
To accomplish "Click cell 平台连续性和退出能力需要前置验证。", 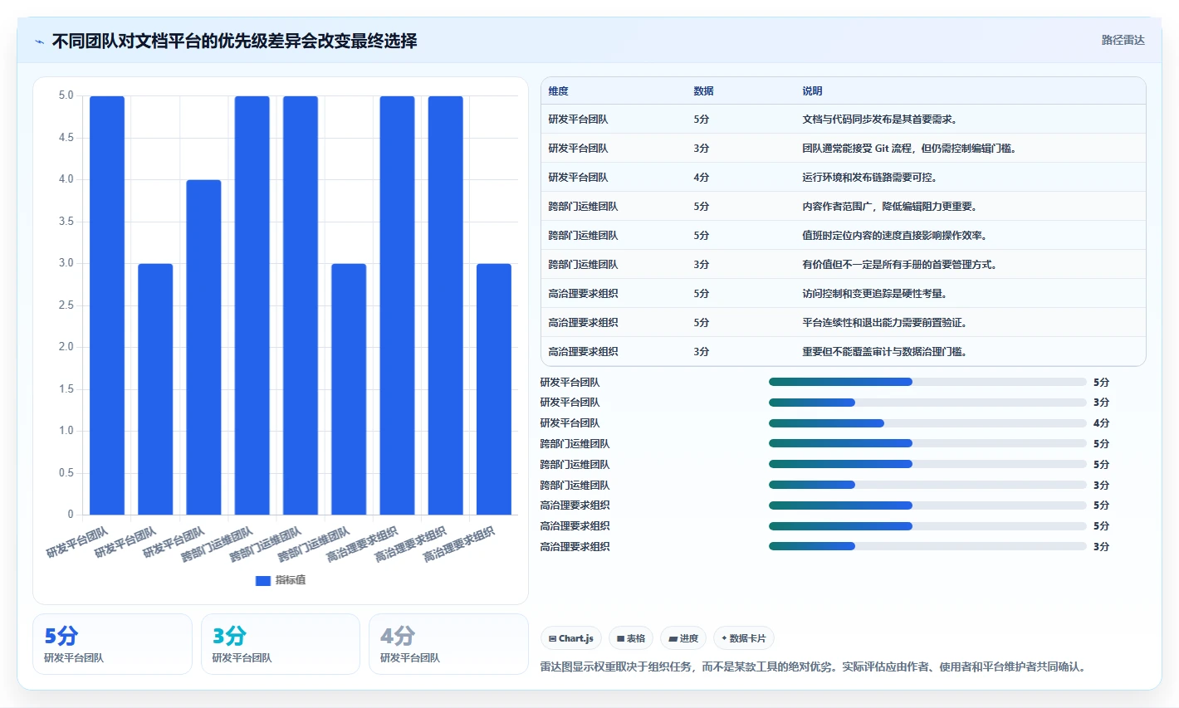I will [884, 323].
